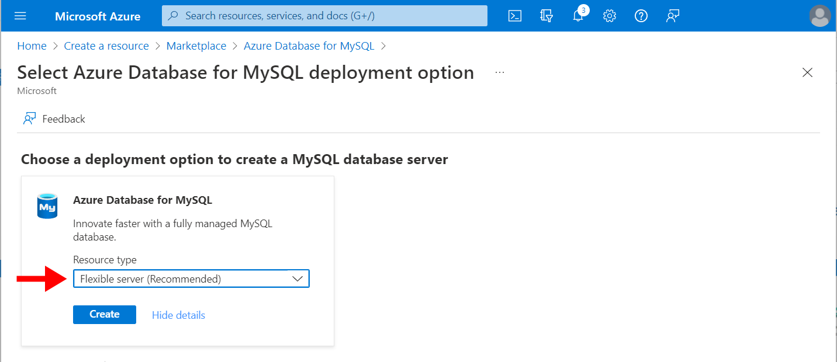Open the user account avatar
The width and height of the screenshot is (837, 362).
[820, 16]
